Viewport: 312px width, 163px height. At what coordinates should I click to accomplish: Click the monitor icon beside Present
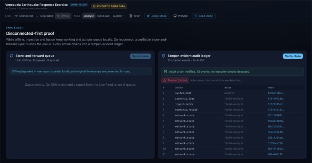(175, 16)
